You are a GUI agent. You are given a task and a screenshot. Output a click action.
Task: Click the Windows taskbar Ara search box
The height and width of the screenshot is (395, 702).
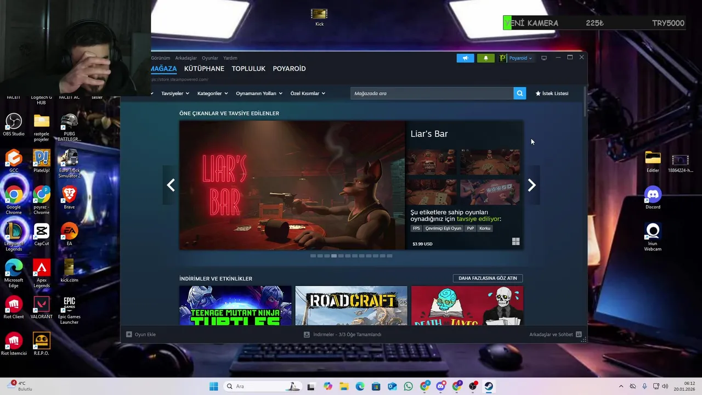click(x=262, y=386)
